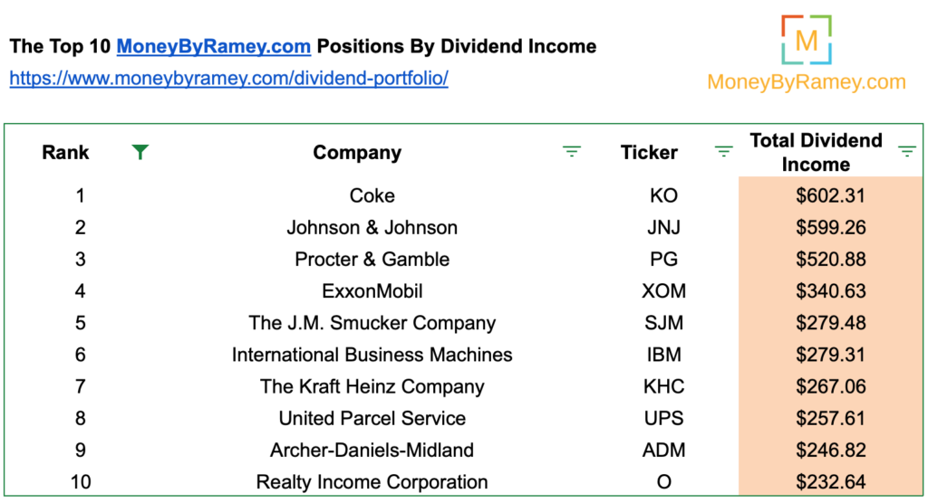Select the KHC ticker cell
This screenshot has width=928, height=503.
click(x=663, y=386)
